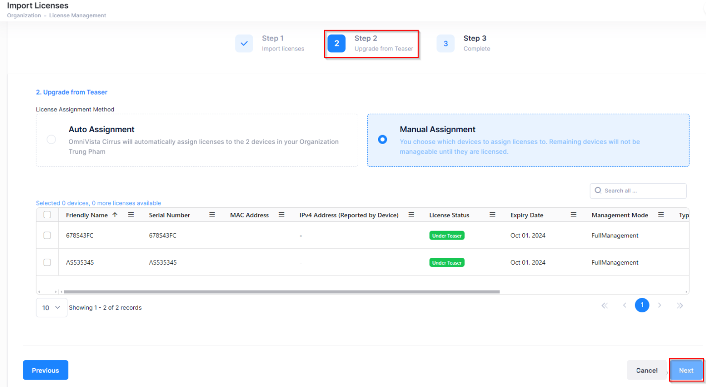Check the box for device 678S43FC

[x=47, y=236]
